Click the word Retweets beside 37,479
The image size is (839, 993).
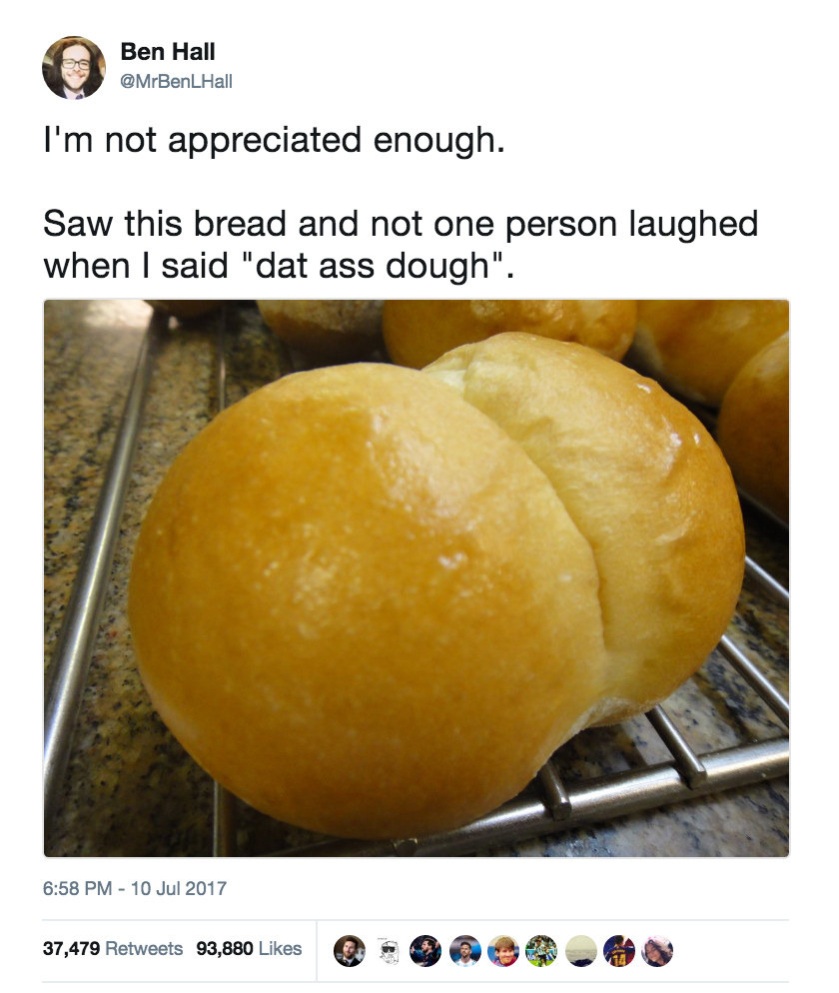pyautogui.click(x=144, y=949)
